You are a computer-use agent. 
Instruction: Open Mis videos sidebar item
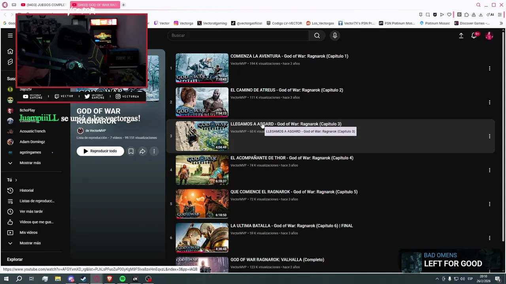point(28,233)
